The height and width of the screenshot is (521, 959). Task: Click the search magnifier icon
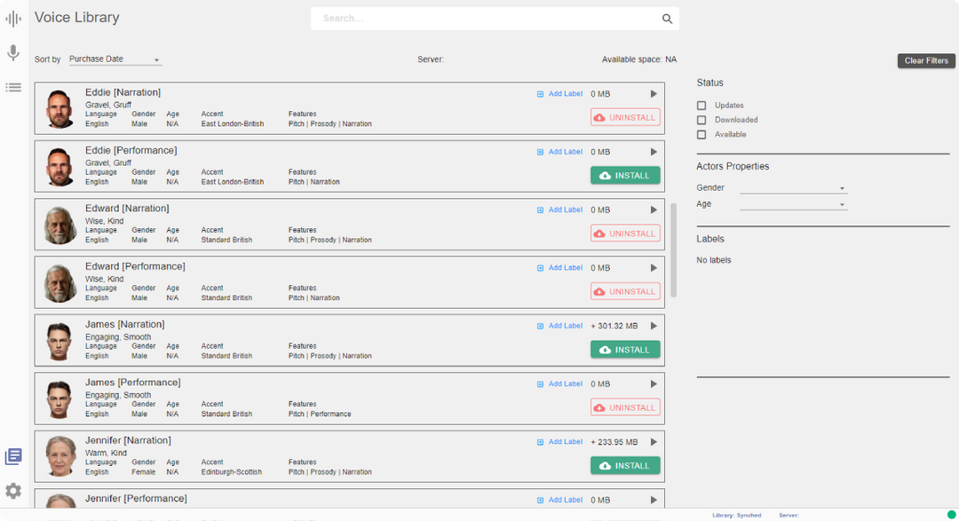pos(667,19)
